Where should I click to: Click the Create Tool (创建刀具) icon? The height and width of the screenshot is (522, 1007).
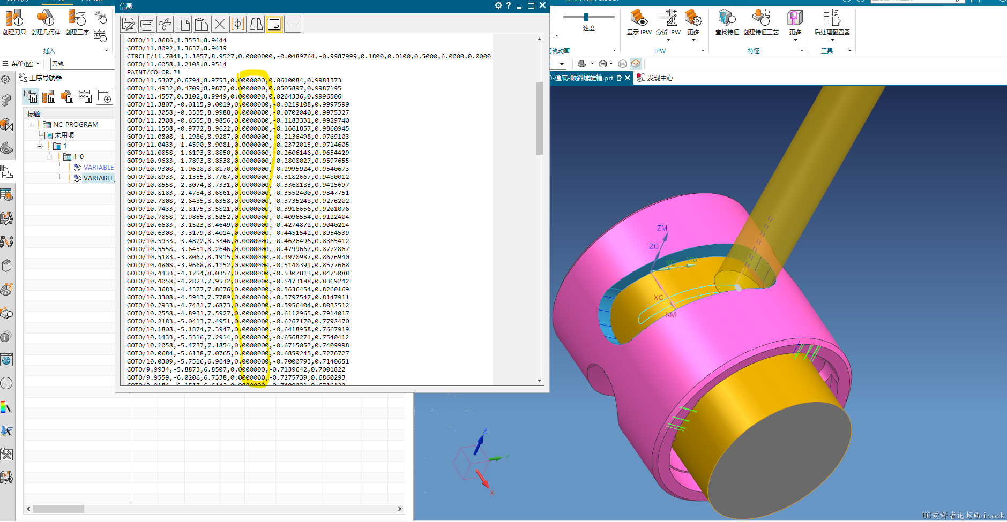14,18
